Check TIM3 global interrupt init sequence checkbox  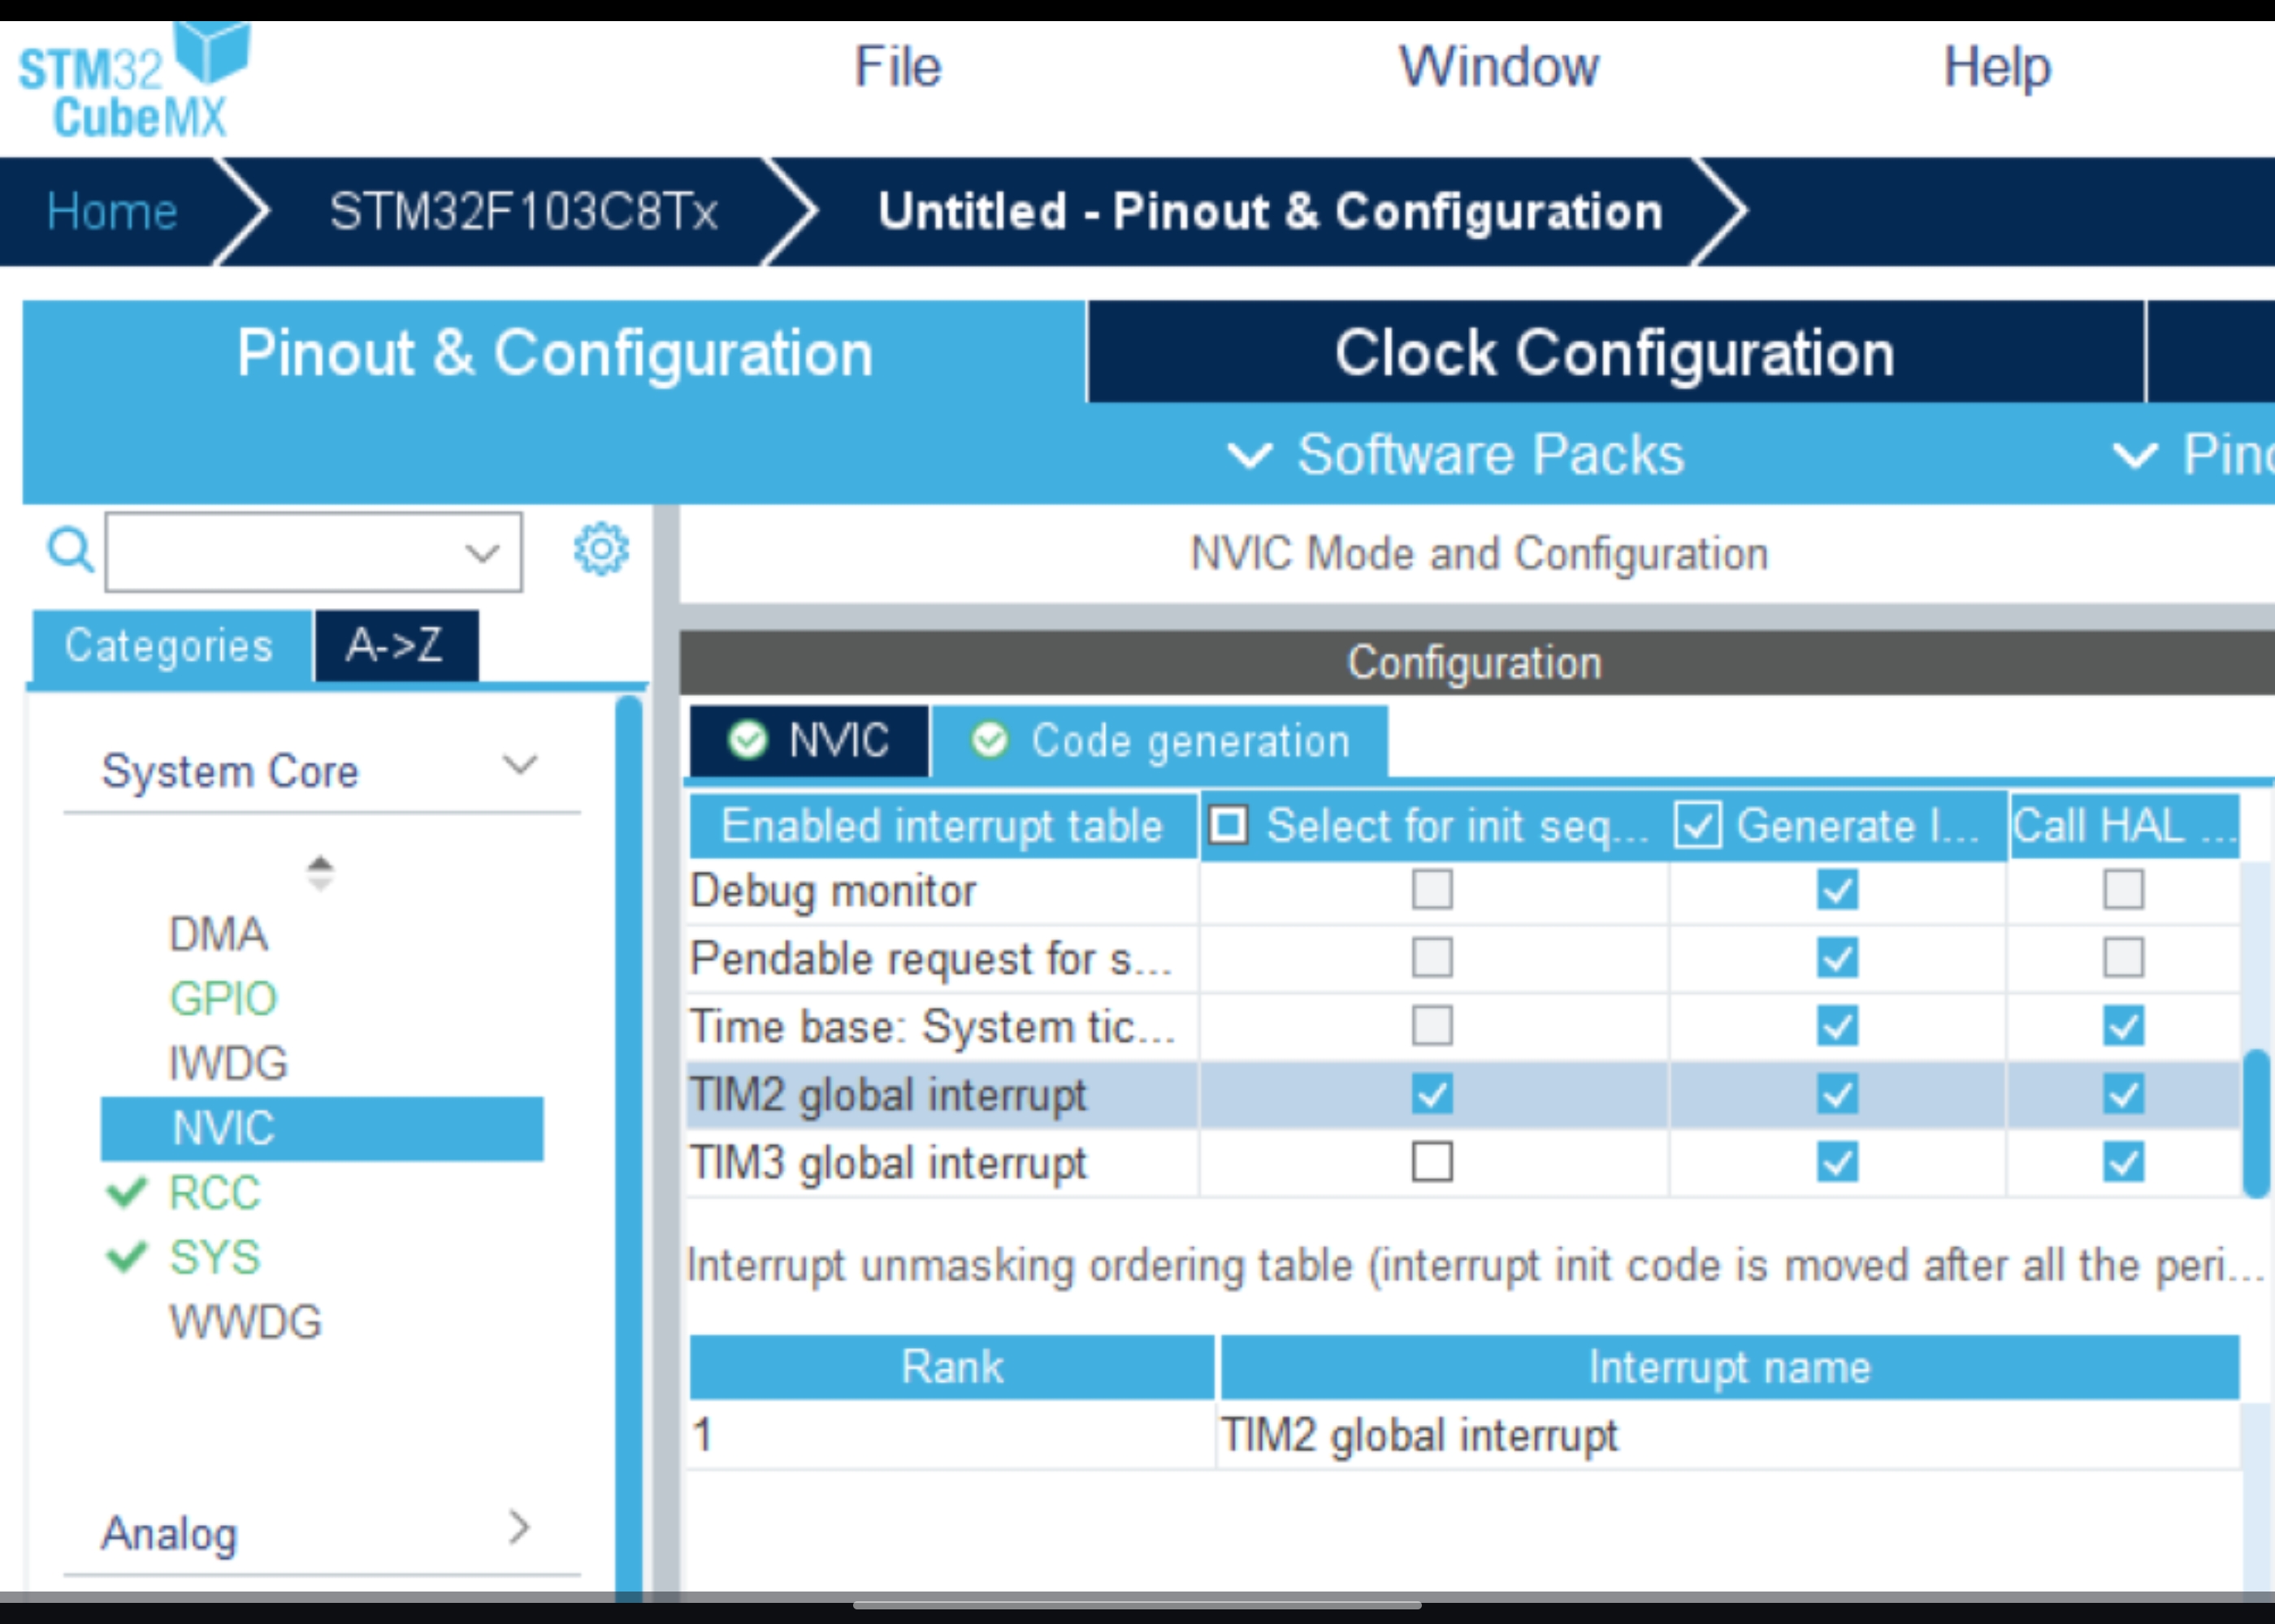(1432, 1162)
